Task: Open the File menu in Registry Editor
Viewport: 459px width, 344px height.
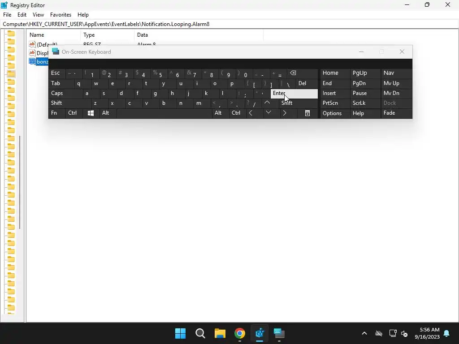Action: 7,15
